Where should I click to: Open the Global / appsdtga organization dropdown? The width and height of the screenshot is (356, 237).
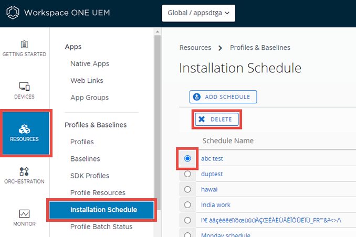(x=198, y=13)
